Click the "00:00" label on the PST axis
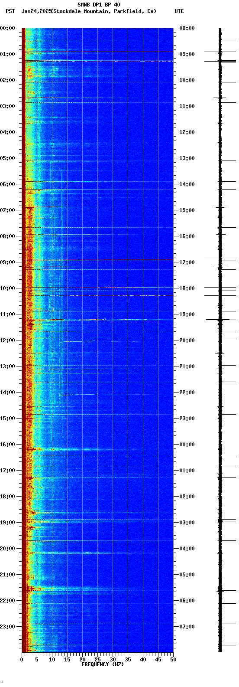Image resolution: width=239 pixels, height=687 pixels. 7,28
